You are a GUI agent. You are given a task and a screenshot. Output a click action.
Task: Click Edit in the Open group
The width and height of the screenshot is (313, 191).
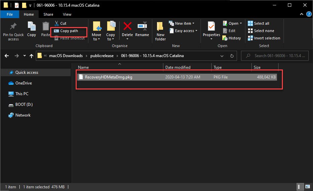(x=229, y=31)
